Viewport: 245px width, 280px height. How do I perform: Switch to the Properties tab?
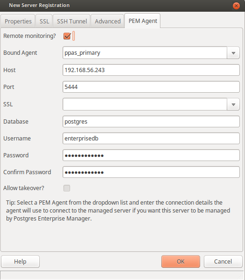click(18, 21)
